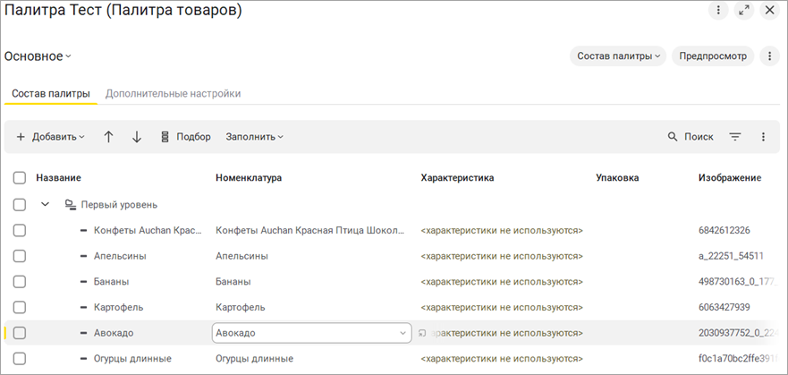Click the Номенклатура column header
The height and width of the screenshot is (375, 788).
pyautogui.click(x=249, y=178)
